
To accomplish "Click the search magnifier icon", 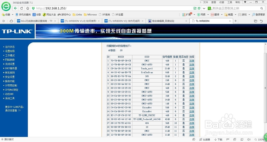I will (x=262, y=8).
